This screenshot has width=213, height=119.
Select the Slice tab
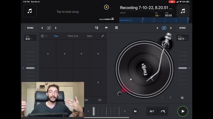[90, 36]
